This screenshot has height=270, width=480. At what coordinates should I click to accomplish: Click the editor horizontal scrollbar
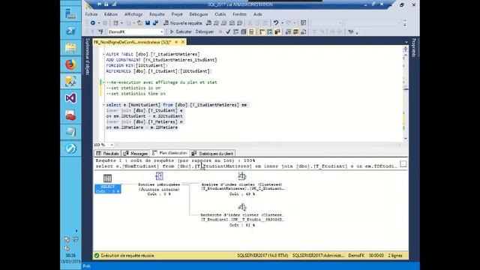pyautogui.click(x=258, y=145)
